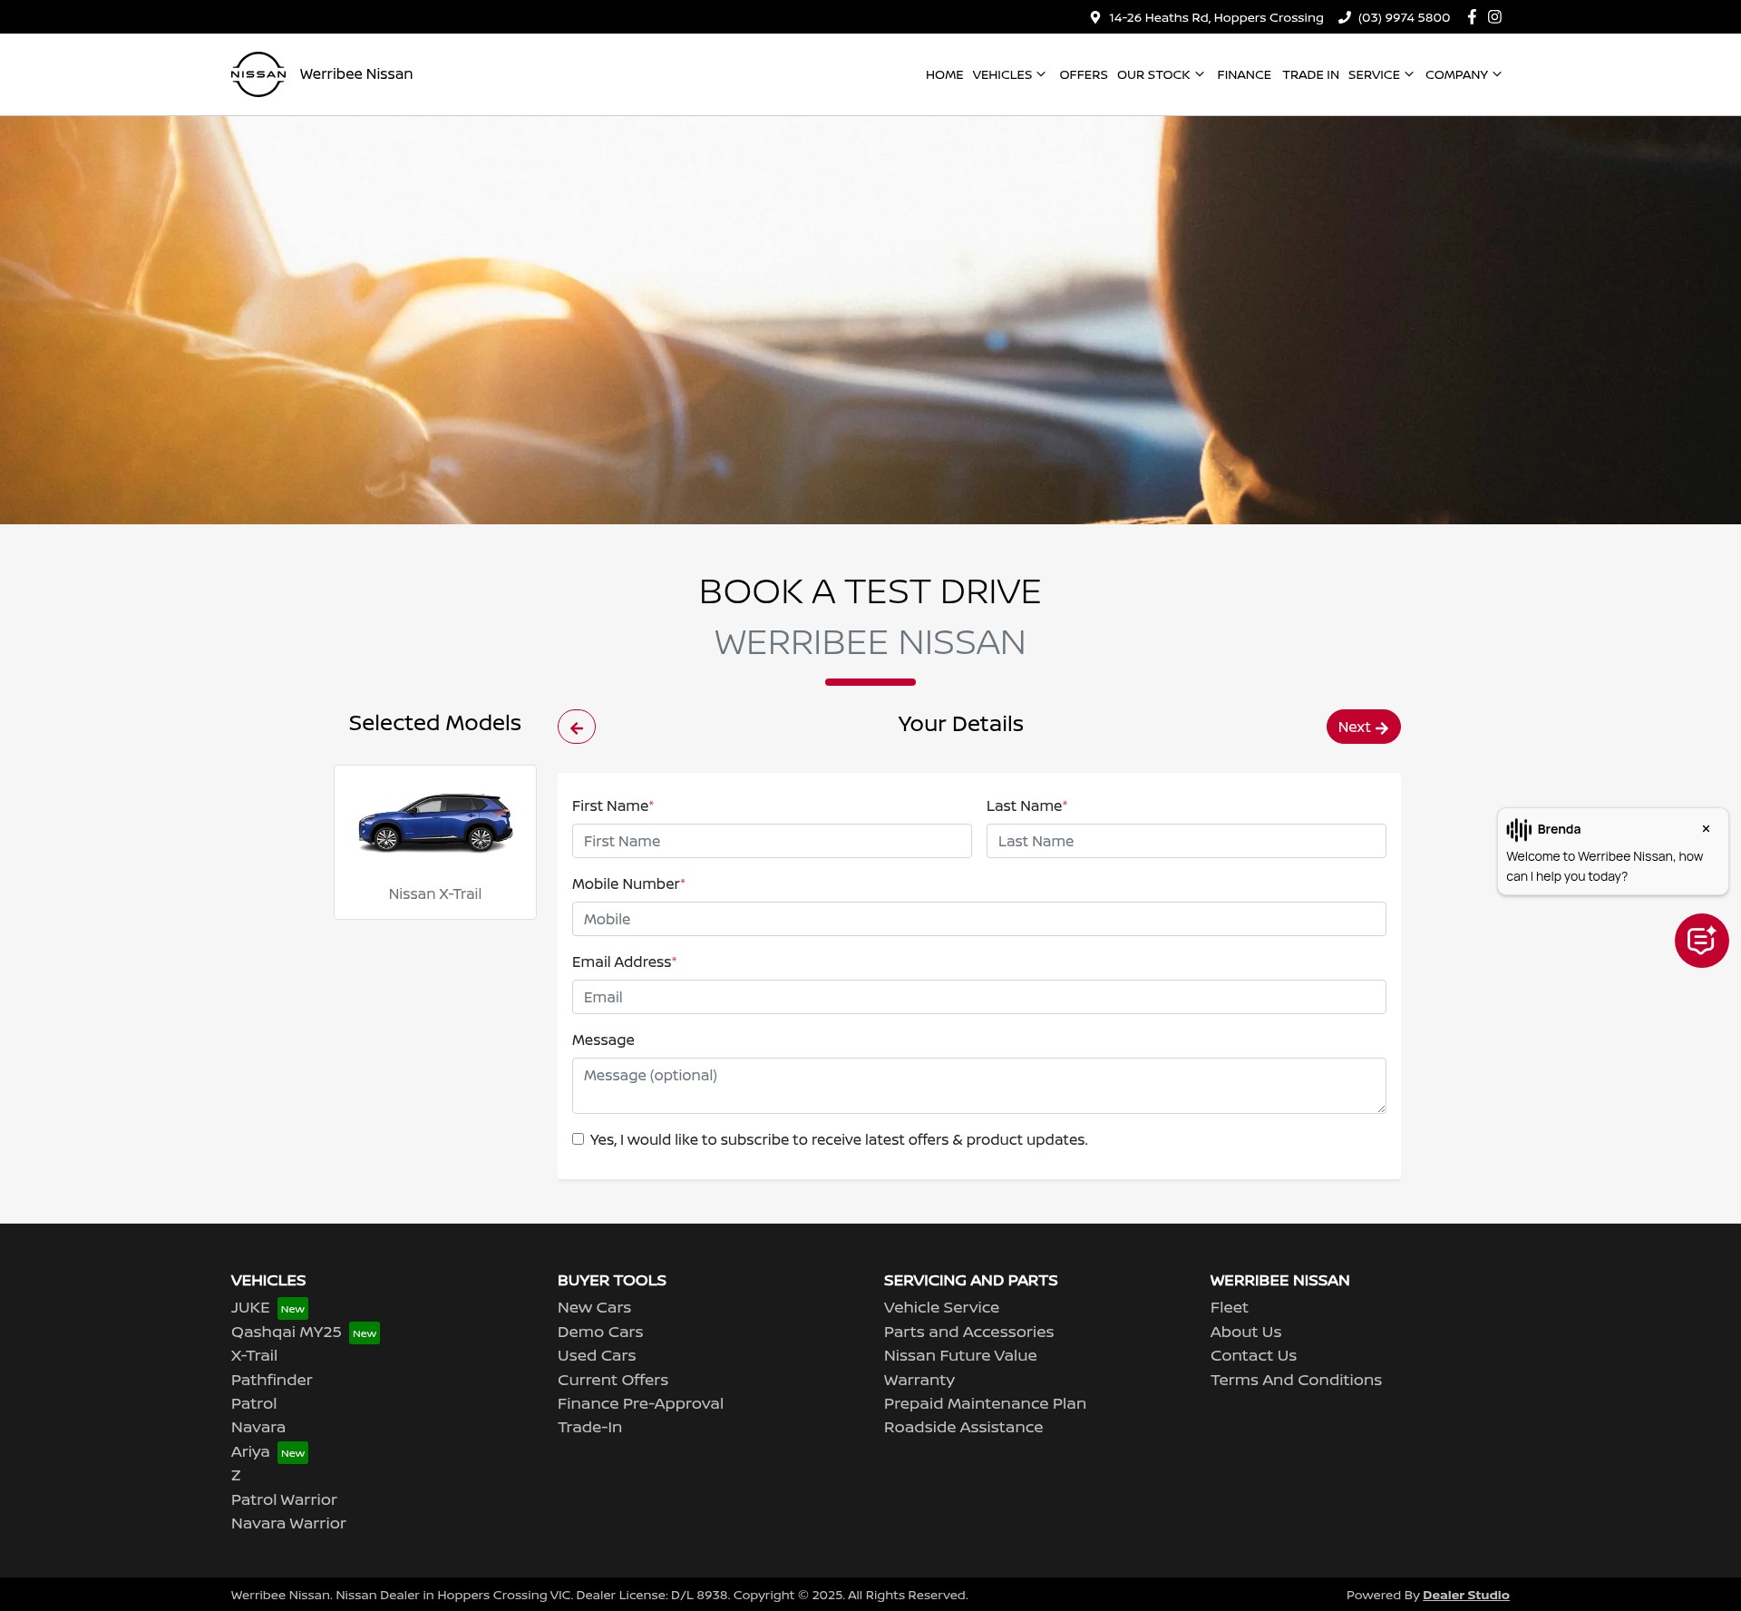The image size is (1741, 1611).
Task: Open OFFERS in the navigation bar
Action: pos(1083,74)
